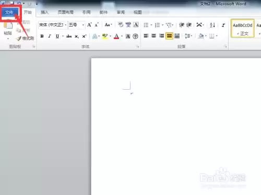
Task: Click the Enclosed Characters icon
Action: [135, 36]
